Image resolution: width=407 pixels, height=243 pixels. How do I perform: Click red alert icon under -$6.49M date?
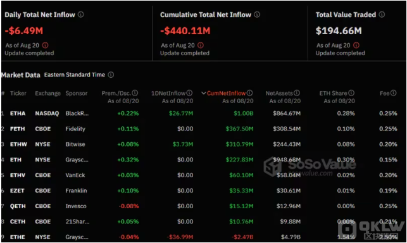pos(45,45)
